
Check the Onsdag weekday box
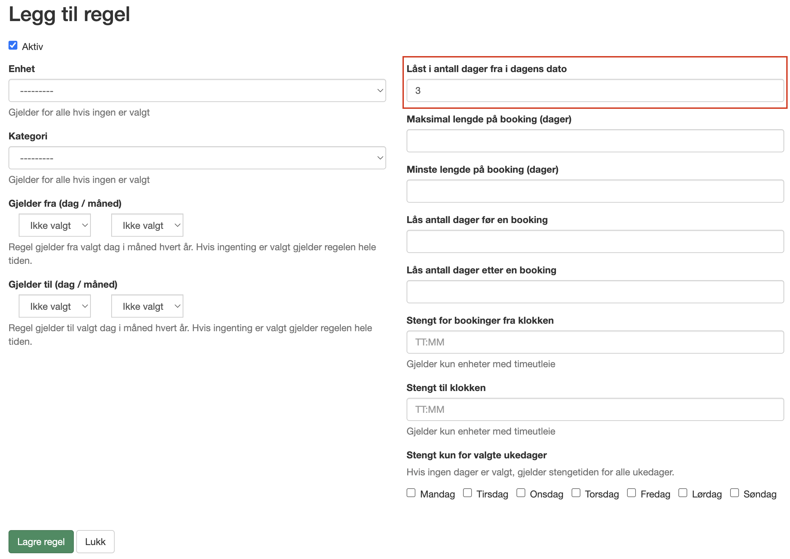(x=521, y=493)
